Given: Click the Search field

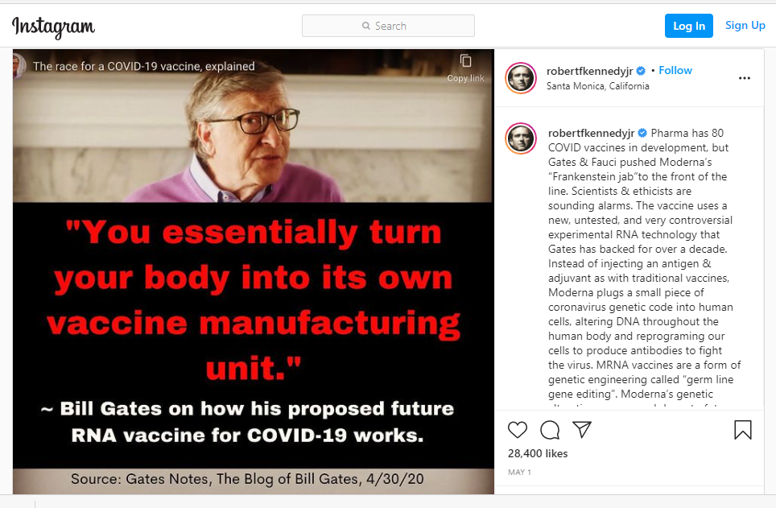Looking at the screenshot, I should pos(388,26).
